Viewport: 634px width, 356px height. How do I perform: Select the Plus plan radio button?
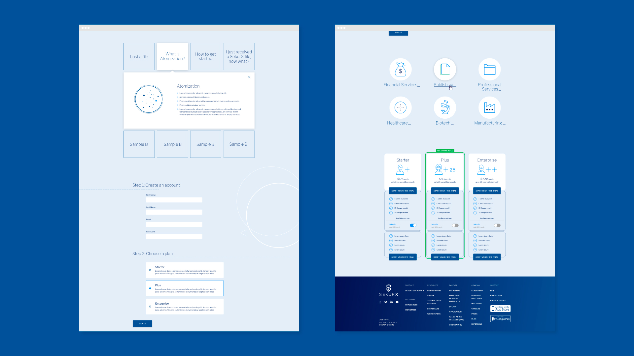[150, 288]
